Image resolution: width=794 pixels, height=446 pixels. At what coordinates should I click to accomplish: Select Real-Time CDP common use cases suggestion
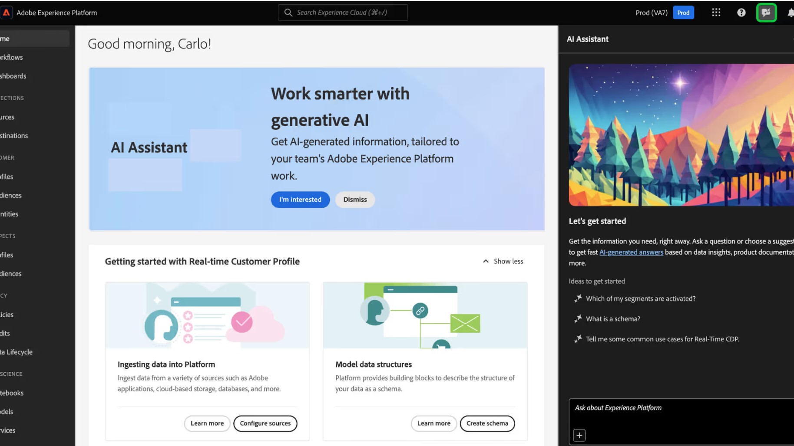tap(662, 339)
